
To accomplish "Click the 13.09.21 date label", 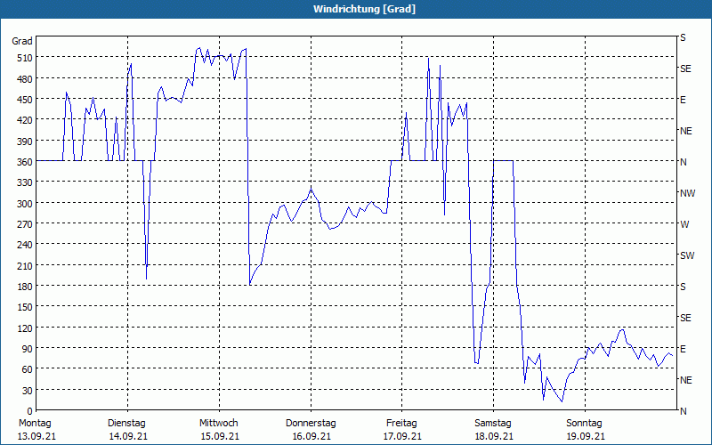I will tap(36, 437).
